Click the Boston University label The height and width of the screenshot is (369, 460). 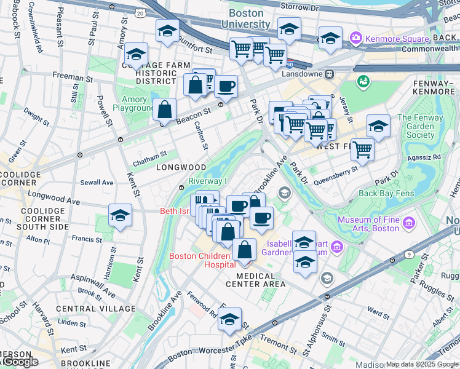[x=246, y=18]
